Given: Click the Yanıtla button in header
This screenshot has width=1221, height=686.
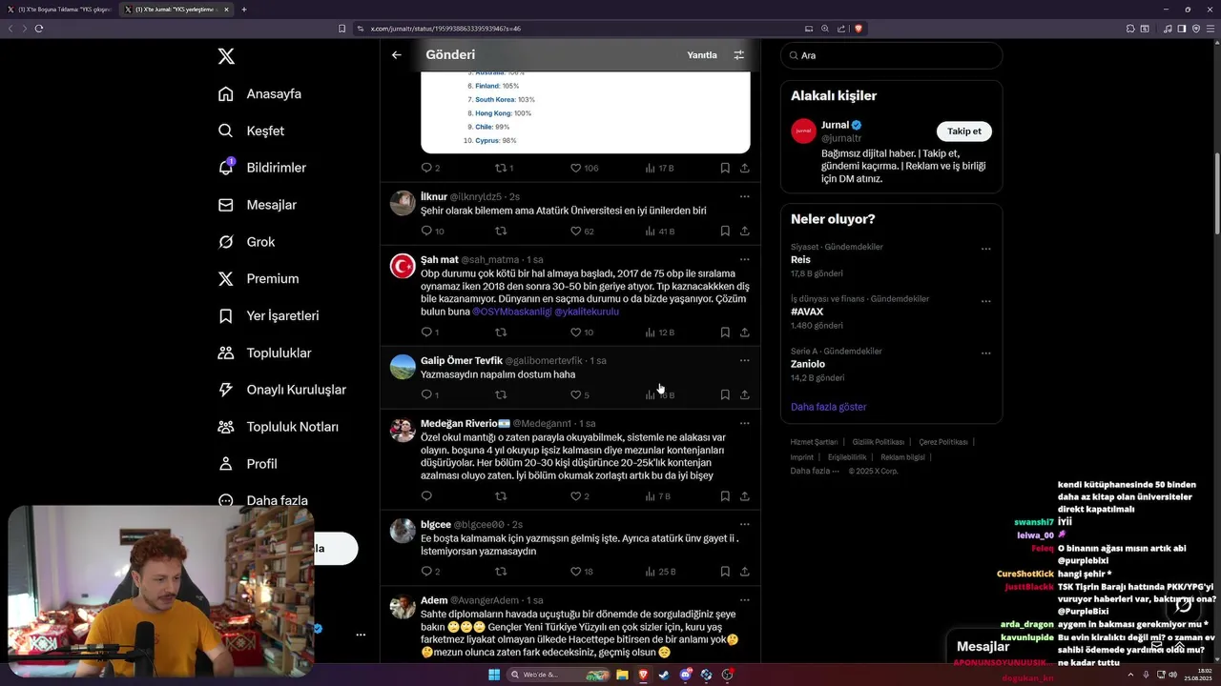Looking at the screenshot, I should pos(702,55).
